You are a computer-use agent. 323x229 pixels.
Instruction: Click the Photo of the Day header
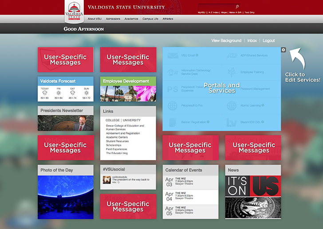(66, 170)
